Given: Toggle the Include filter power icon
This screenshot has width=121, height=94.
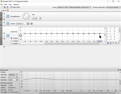Looking at the screenshot, I should point(8,24).
